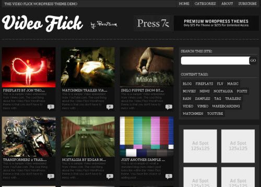Click comment bubble on Nostalgia post
261x187 pixels.
pyautogui.click(x=110, y=176)
